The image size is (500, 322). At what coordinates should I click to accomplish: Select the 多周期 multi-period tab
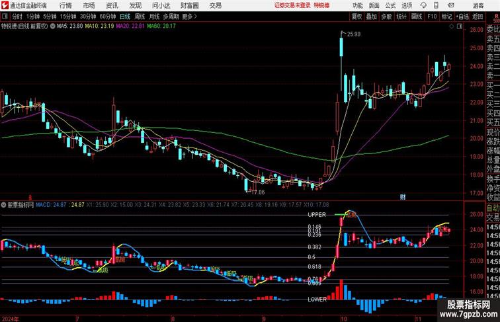click(171, 17)
